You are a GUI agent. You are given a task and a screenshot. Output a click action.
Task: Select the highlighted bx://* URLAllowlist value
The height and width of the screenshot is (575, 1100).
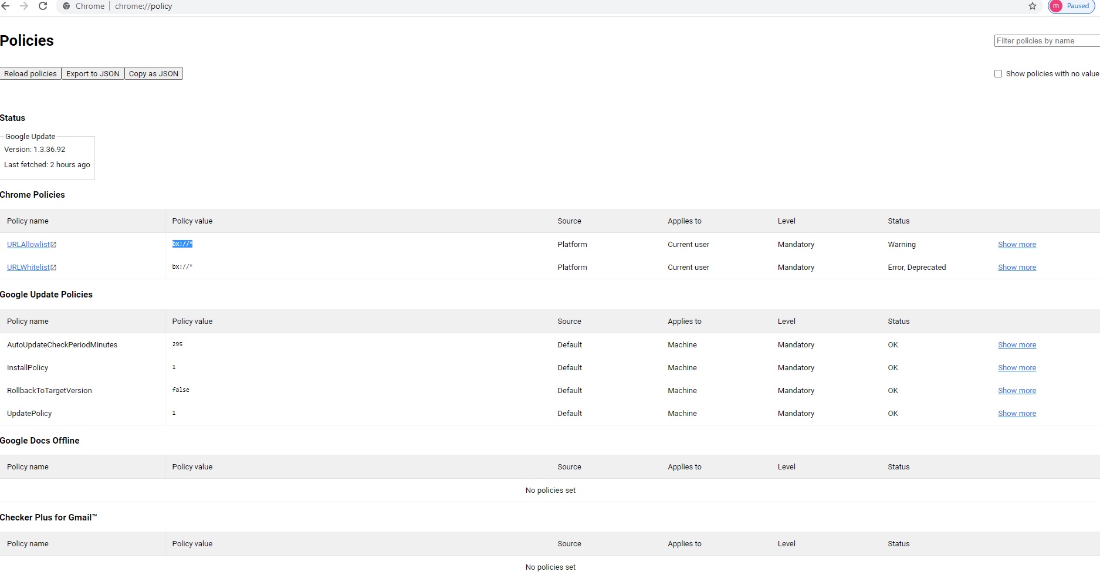(x=182, y=243)
